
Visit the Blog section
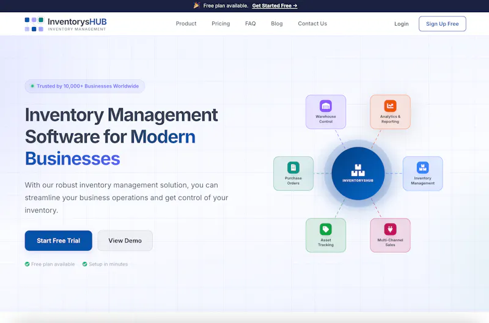click(277, 24)
